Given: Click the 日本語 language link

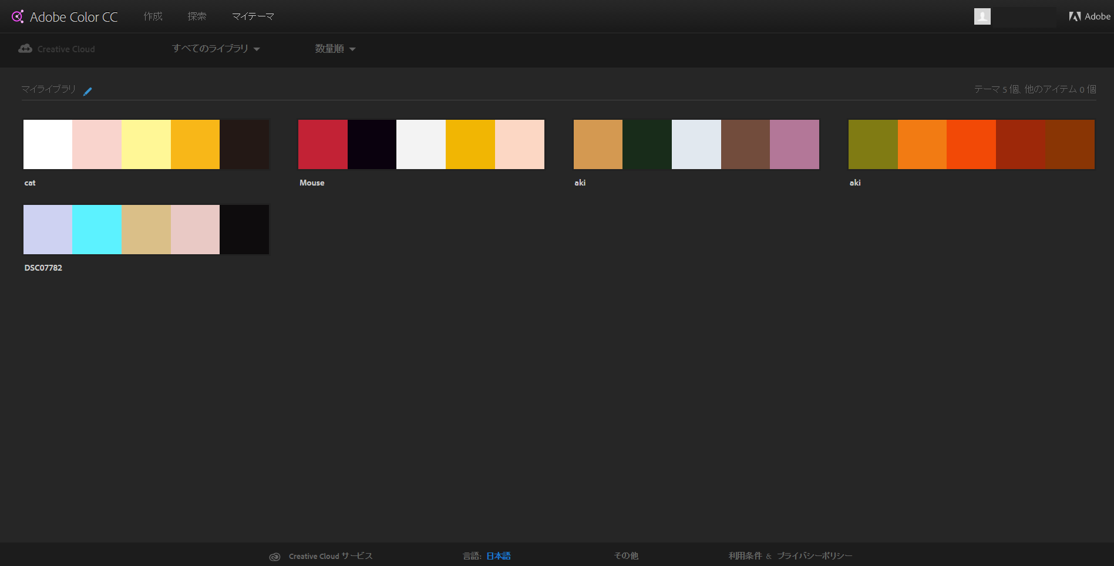Looking at the screenshot, I should [x=498, y=556].
